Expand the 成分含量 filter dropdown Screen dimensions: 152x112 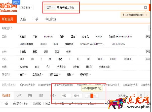point(55,74)
